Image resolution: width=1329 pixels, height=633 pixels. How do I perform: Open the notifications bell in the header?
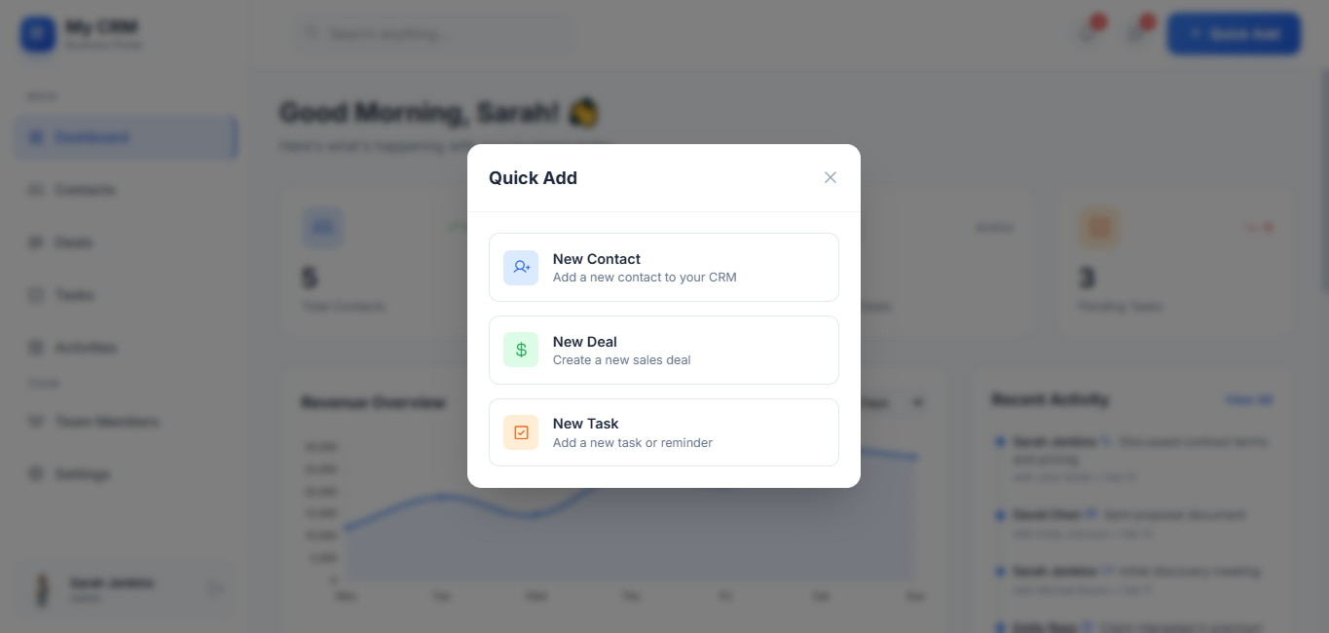coord(1089,34)
